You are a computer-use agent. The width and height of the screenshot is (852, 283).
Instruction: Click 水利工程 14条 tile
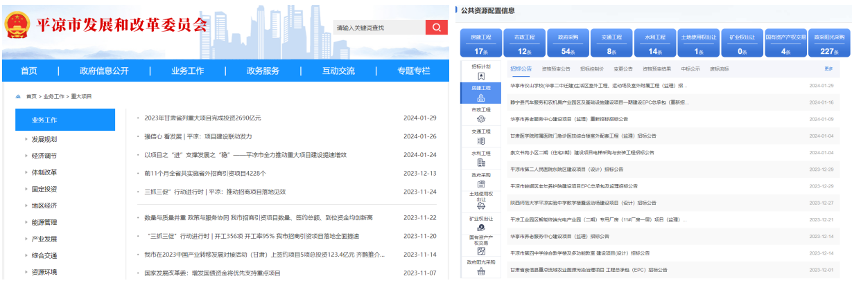tap(655, 43)
